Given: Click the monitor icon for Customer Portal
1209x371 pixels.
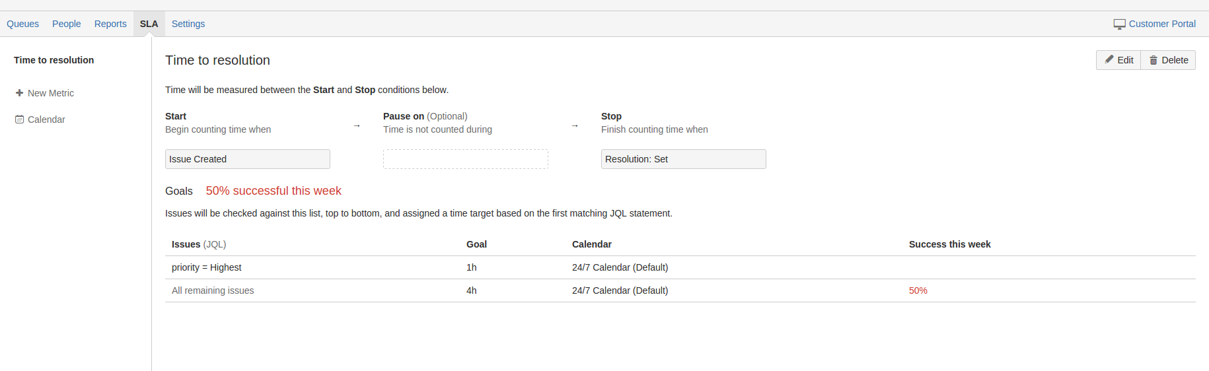Looking at the screenshot, I should (x=1119, y=24).
